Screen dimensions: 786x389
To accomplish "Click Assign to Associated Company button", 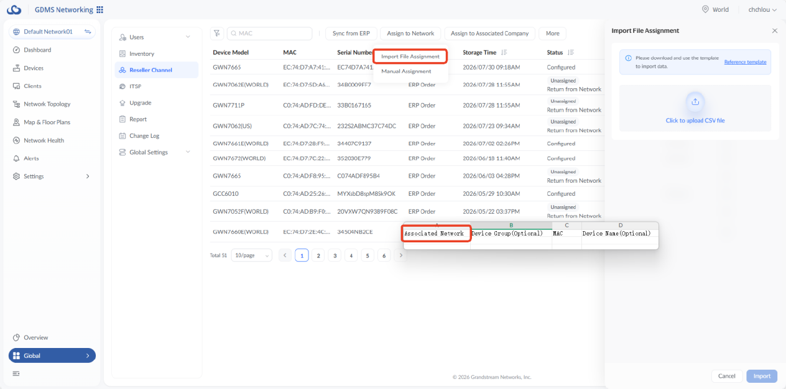I will click(x=489, y=34).
